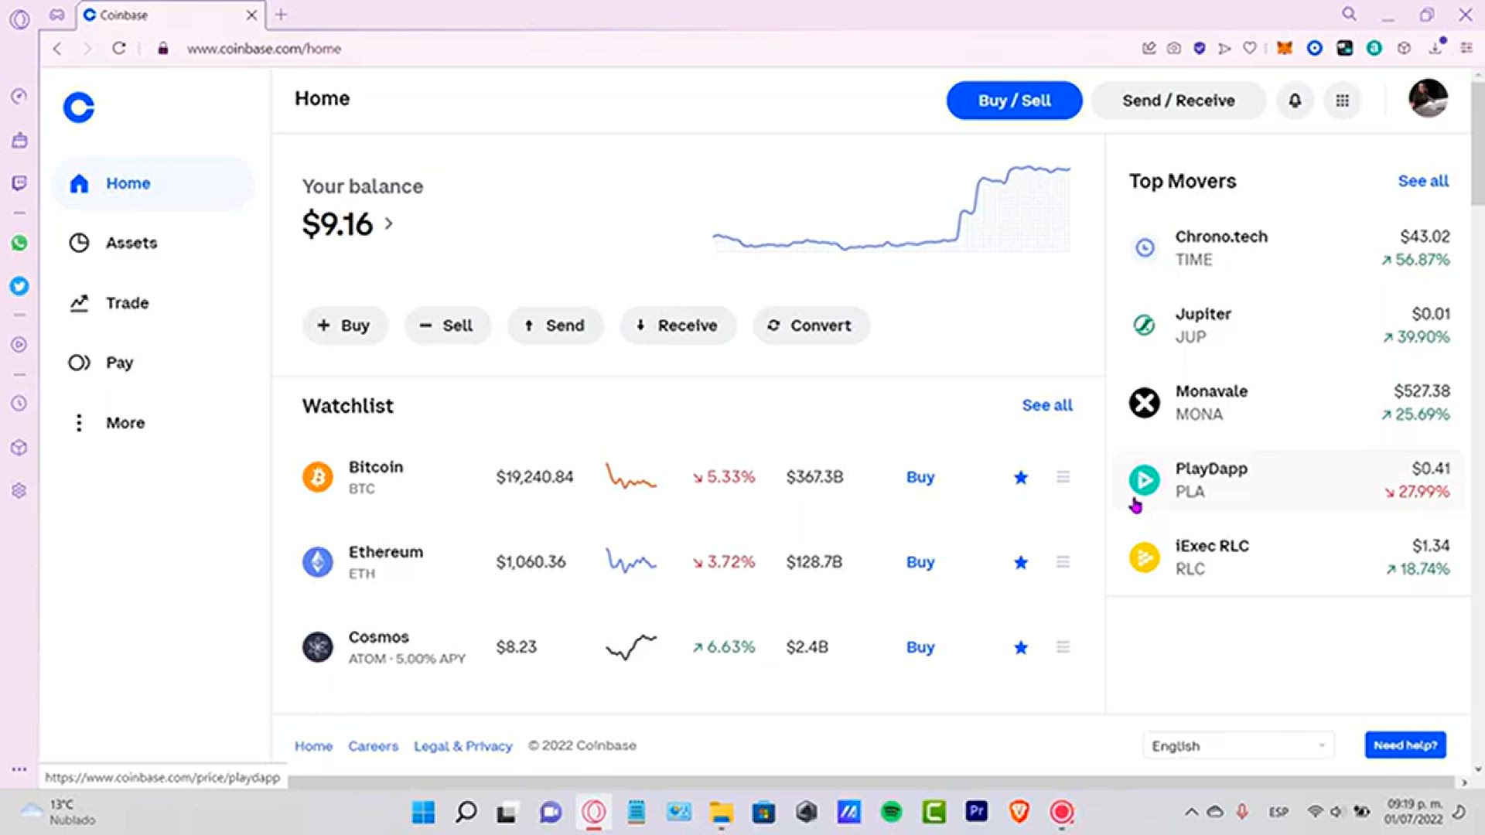Click the Jupiter JUP icon

tap(1145, 325)
